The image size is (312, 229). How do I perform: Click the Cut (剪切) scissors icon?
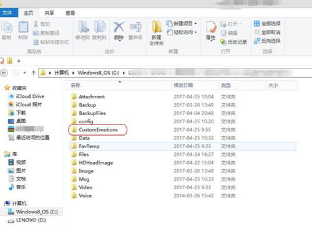pos(36,24)
